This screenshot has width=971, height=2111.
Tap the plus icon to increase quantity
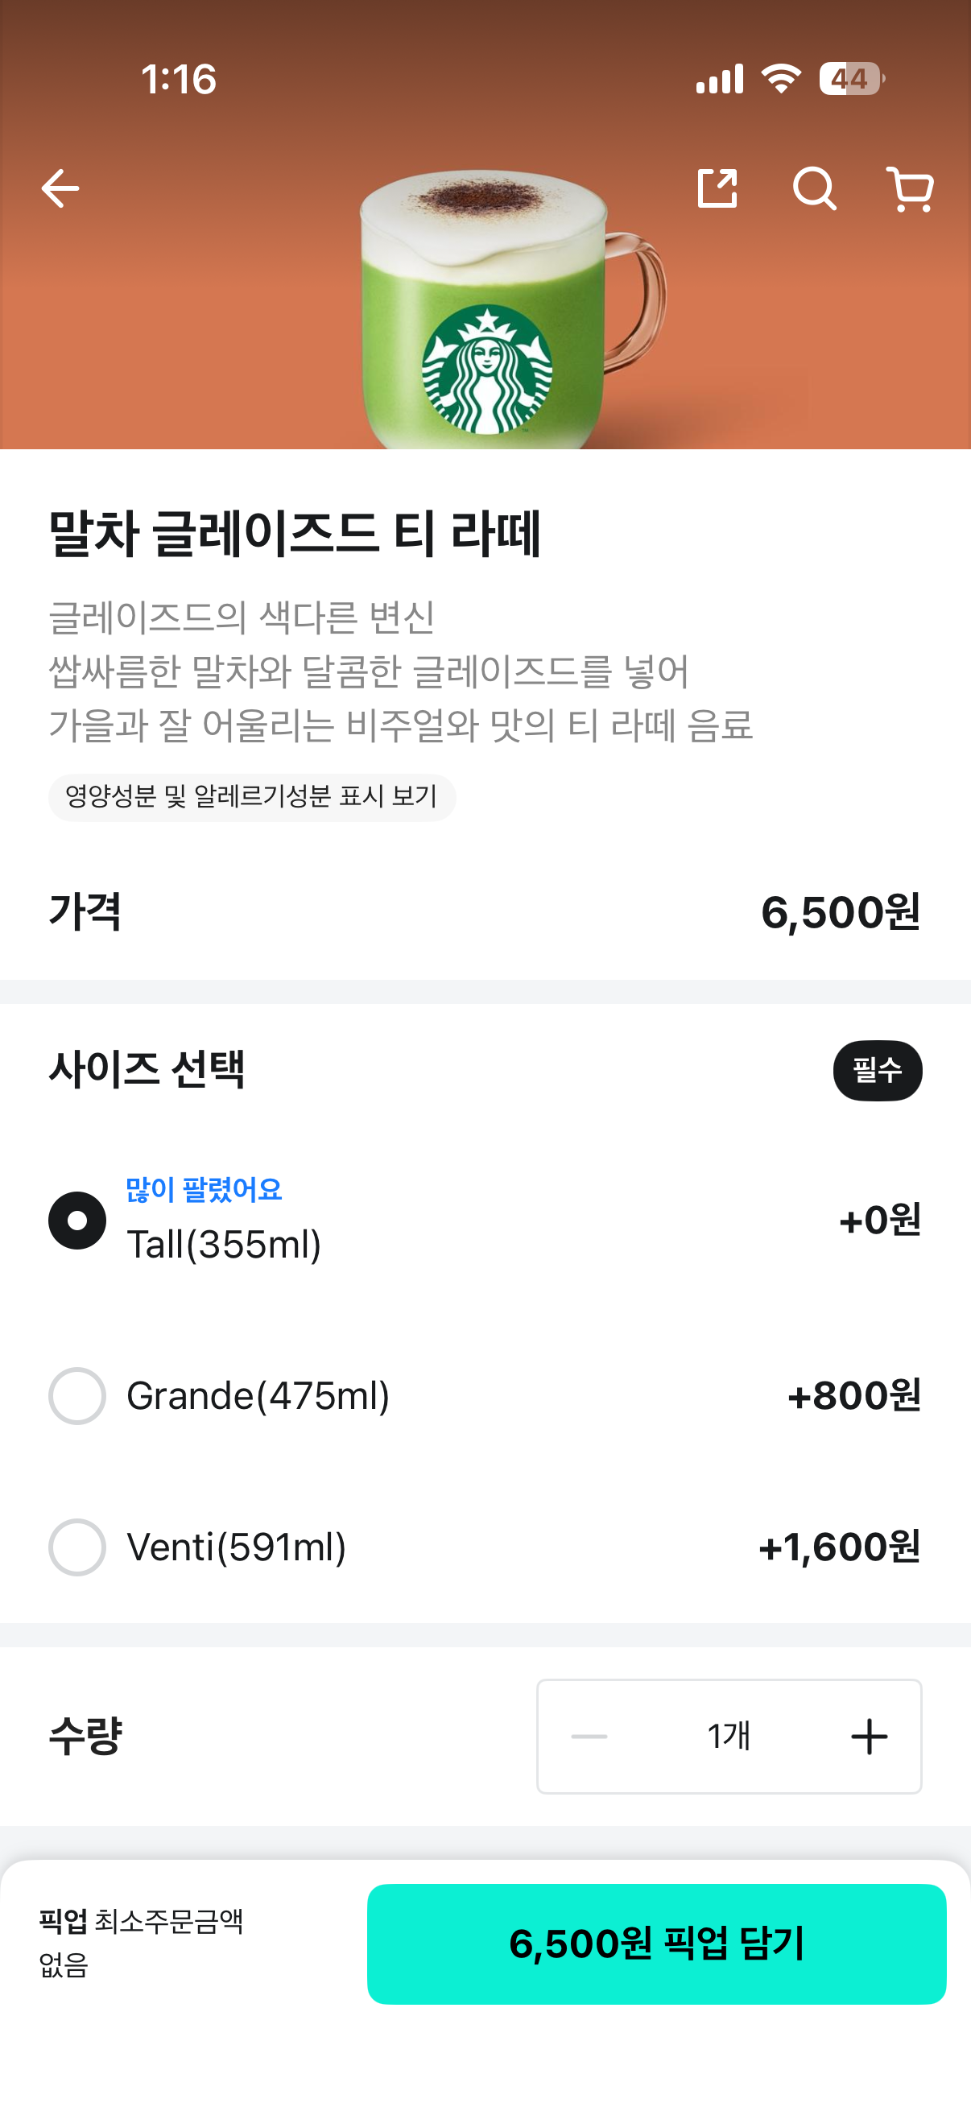click(869, 1737)
